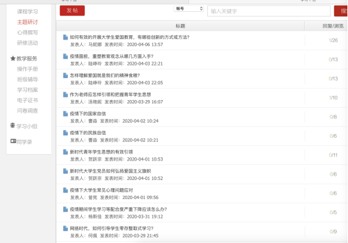Open 学习档案 sidebar item
Screen dimensions: 348x243
click(x=28, y=90)
